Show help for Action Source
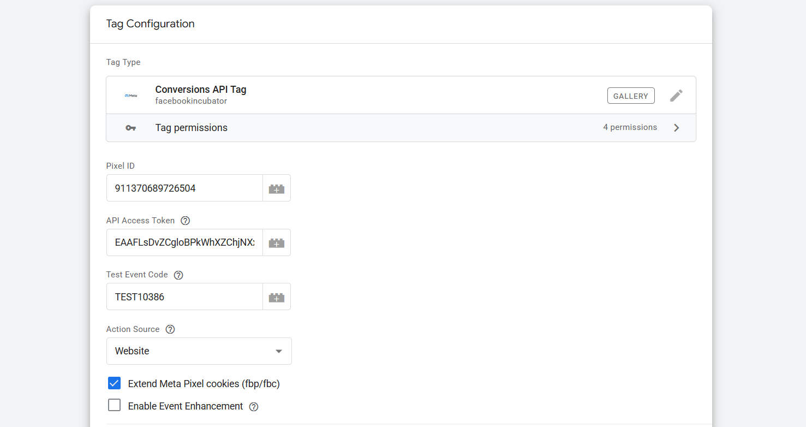Viewport: 806px width, 427px height. click(170, 329)
